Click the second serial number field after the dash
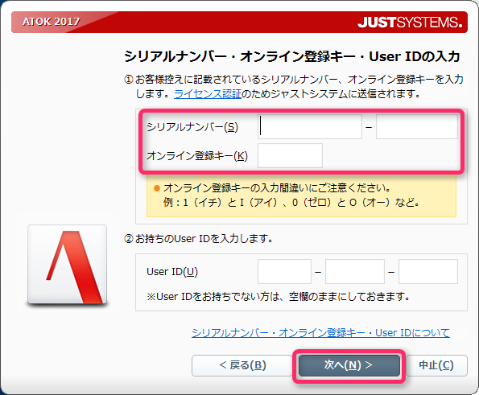Viewport: 479px width, 395px height. pos(417,126)
